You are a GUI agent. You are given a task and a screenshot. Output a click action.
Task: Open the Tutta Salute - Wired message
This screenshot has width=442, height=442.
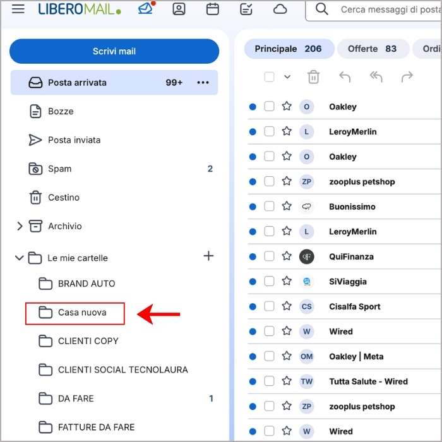point(345,381)
